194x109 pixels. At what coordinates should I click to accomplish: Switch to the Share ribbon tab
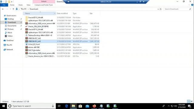point(21,5)
